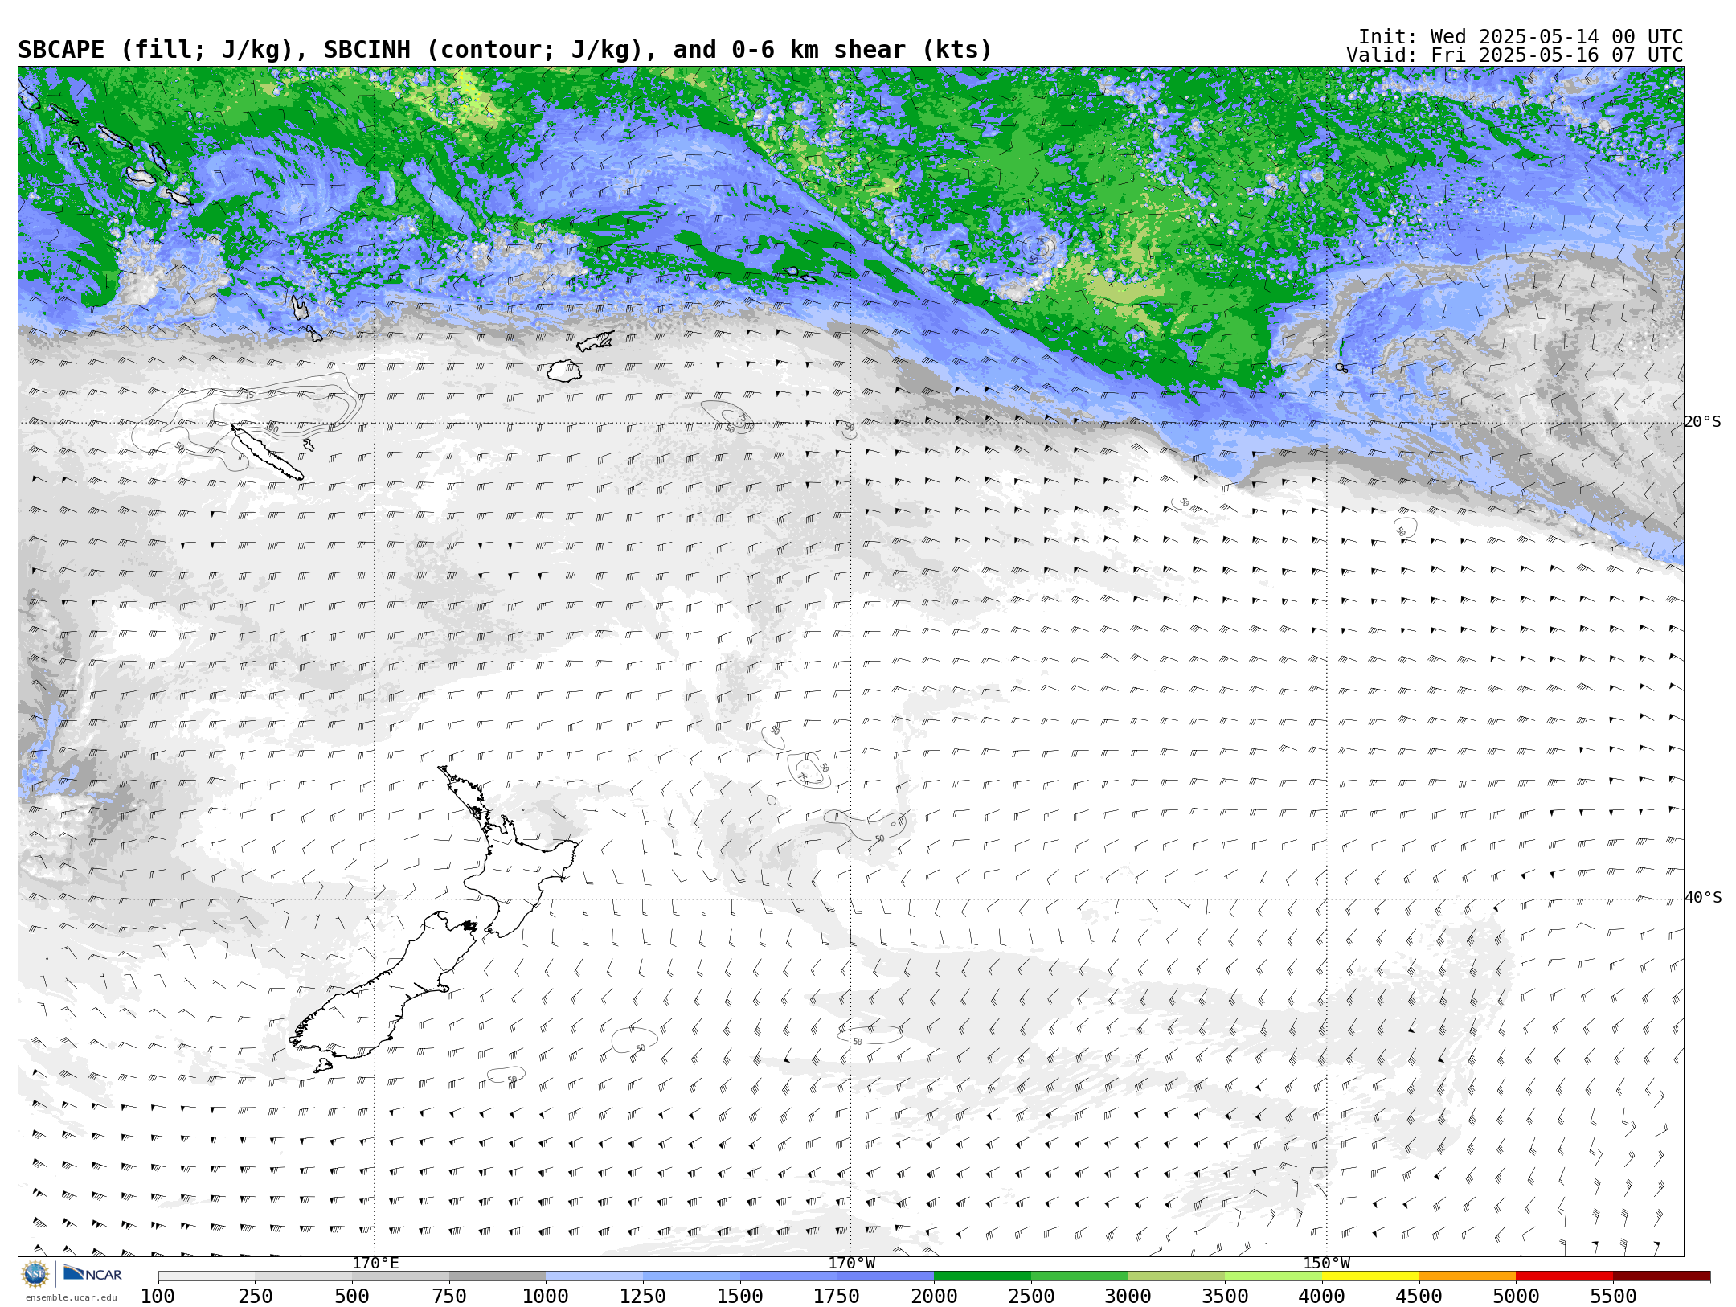Pick the gray 500–750 colorbar swatch
Image resolution: width=1736 pixels, height=1307 pixels.
(400, 1276)
